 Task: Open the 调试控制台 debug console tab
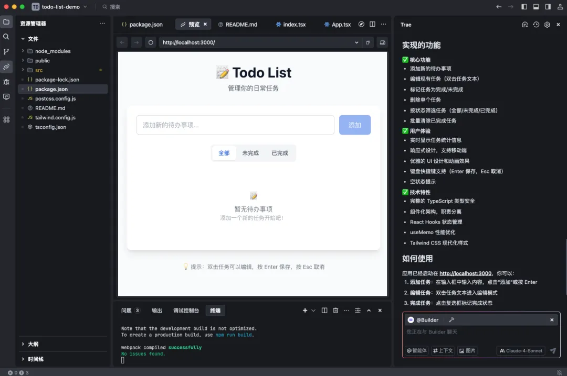186,311
